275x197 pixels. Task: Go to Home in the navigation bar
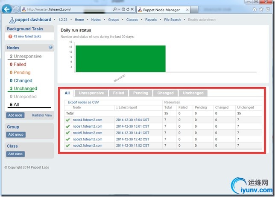tap(79, 20)
